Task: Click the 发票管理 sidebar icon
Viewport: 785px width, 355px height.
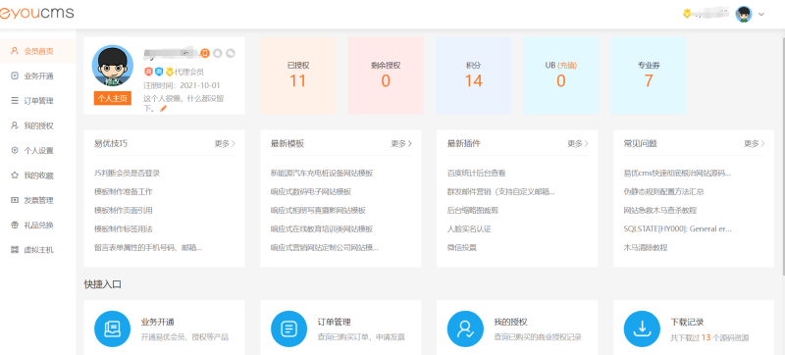Action: [15, 200]
